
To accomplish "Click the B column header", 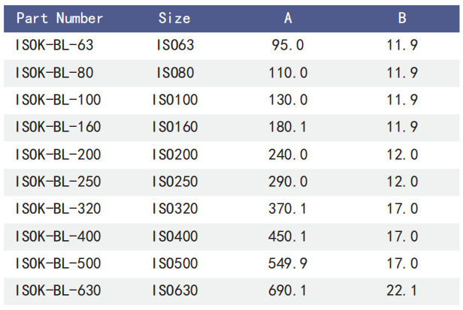I will point(402,18).
